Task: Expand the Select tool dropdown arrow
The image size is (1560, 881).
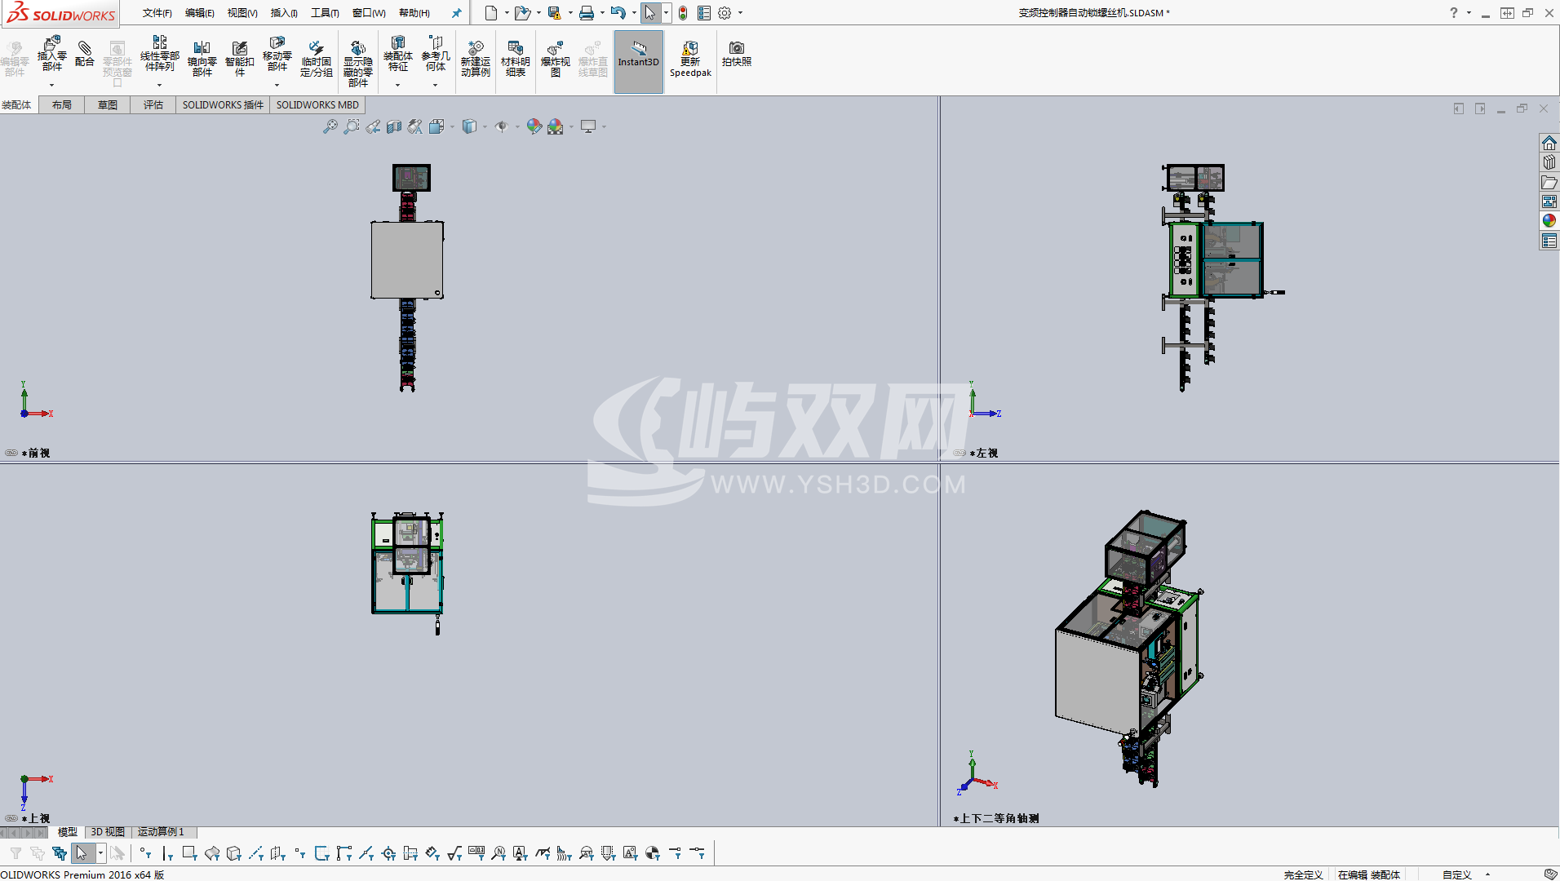Action: click(x=667, y=13)
